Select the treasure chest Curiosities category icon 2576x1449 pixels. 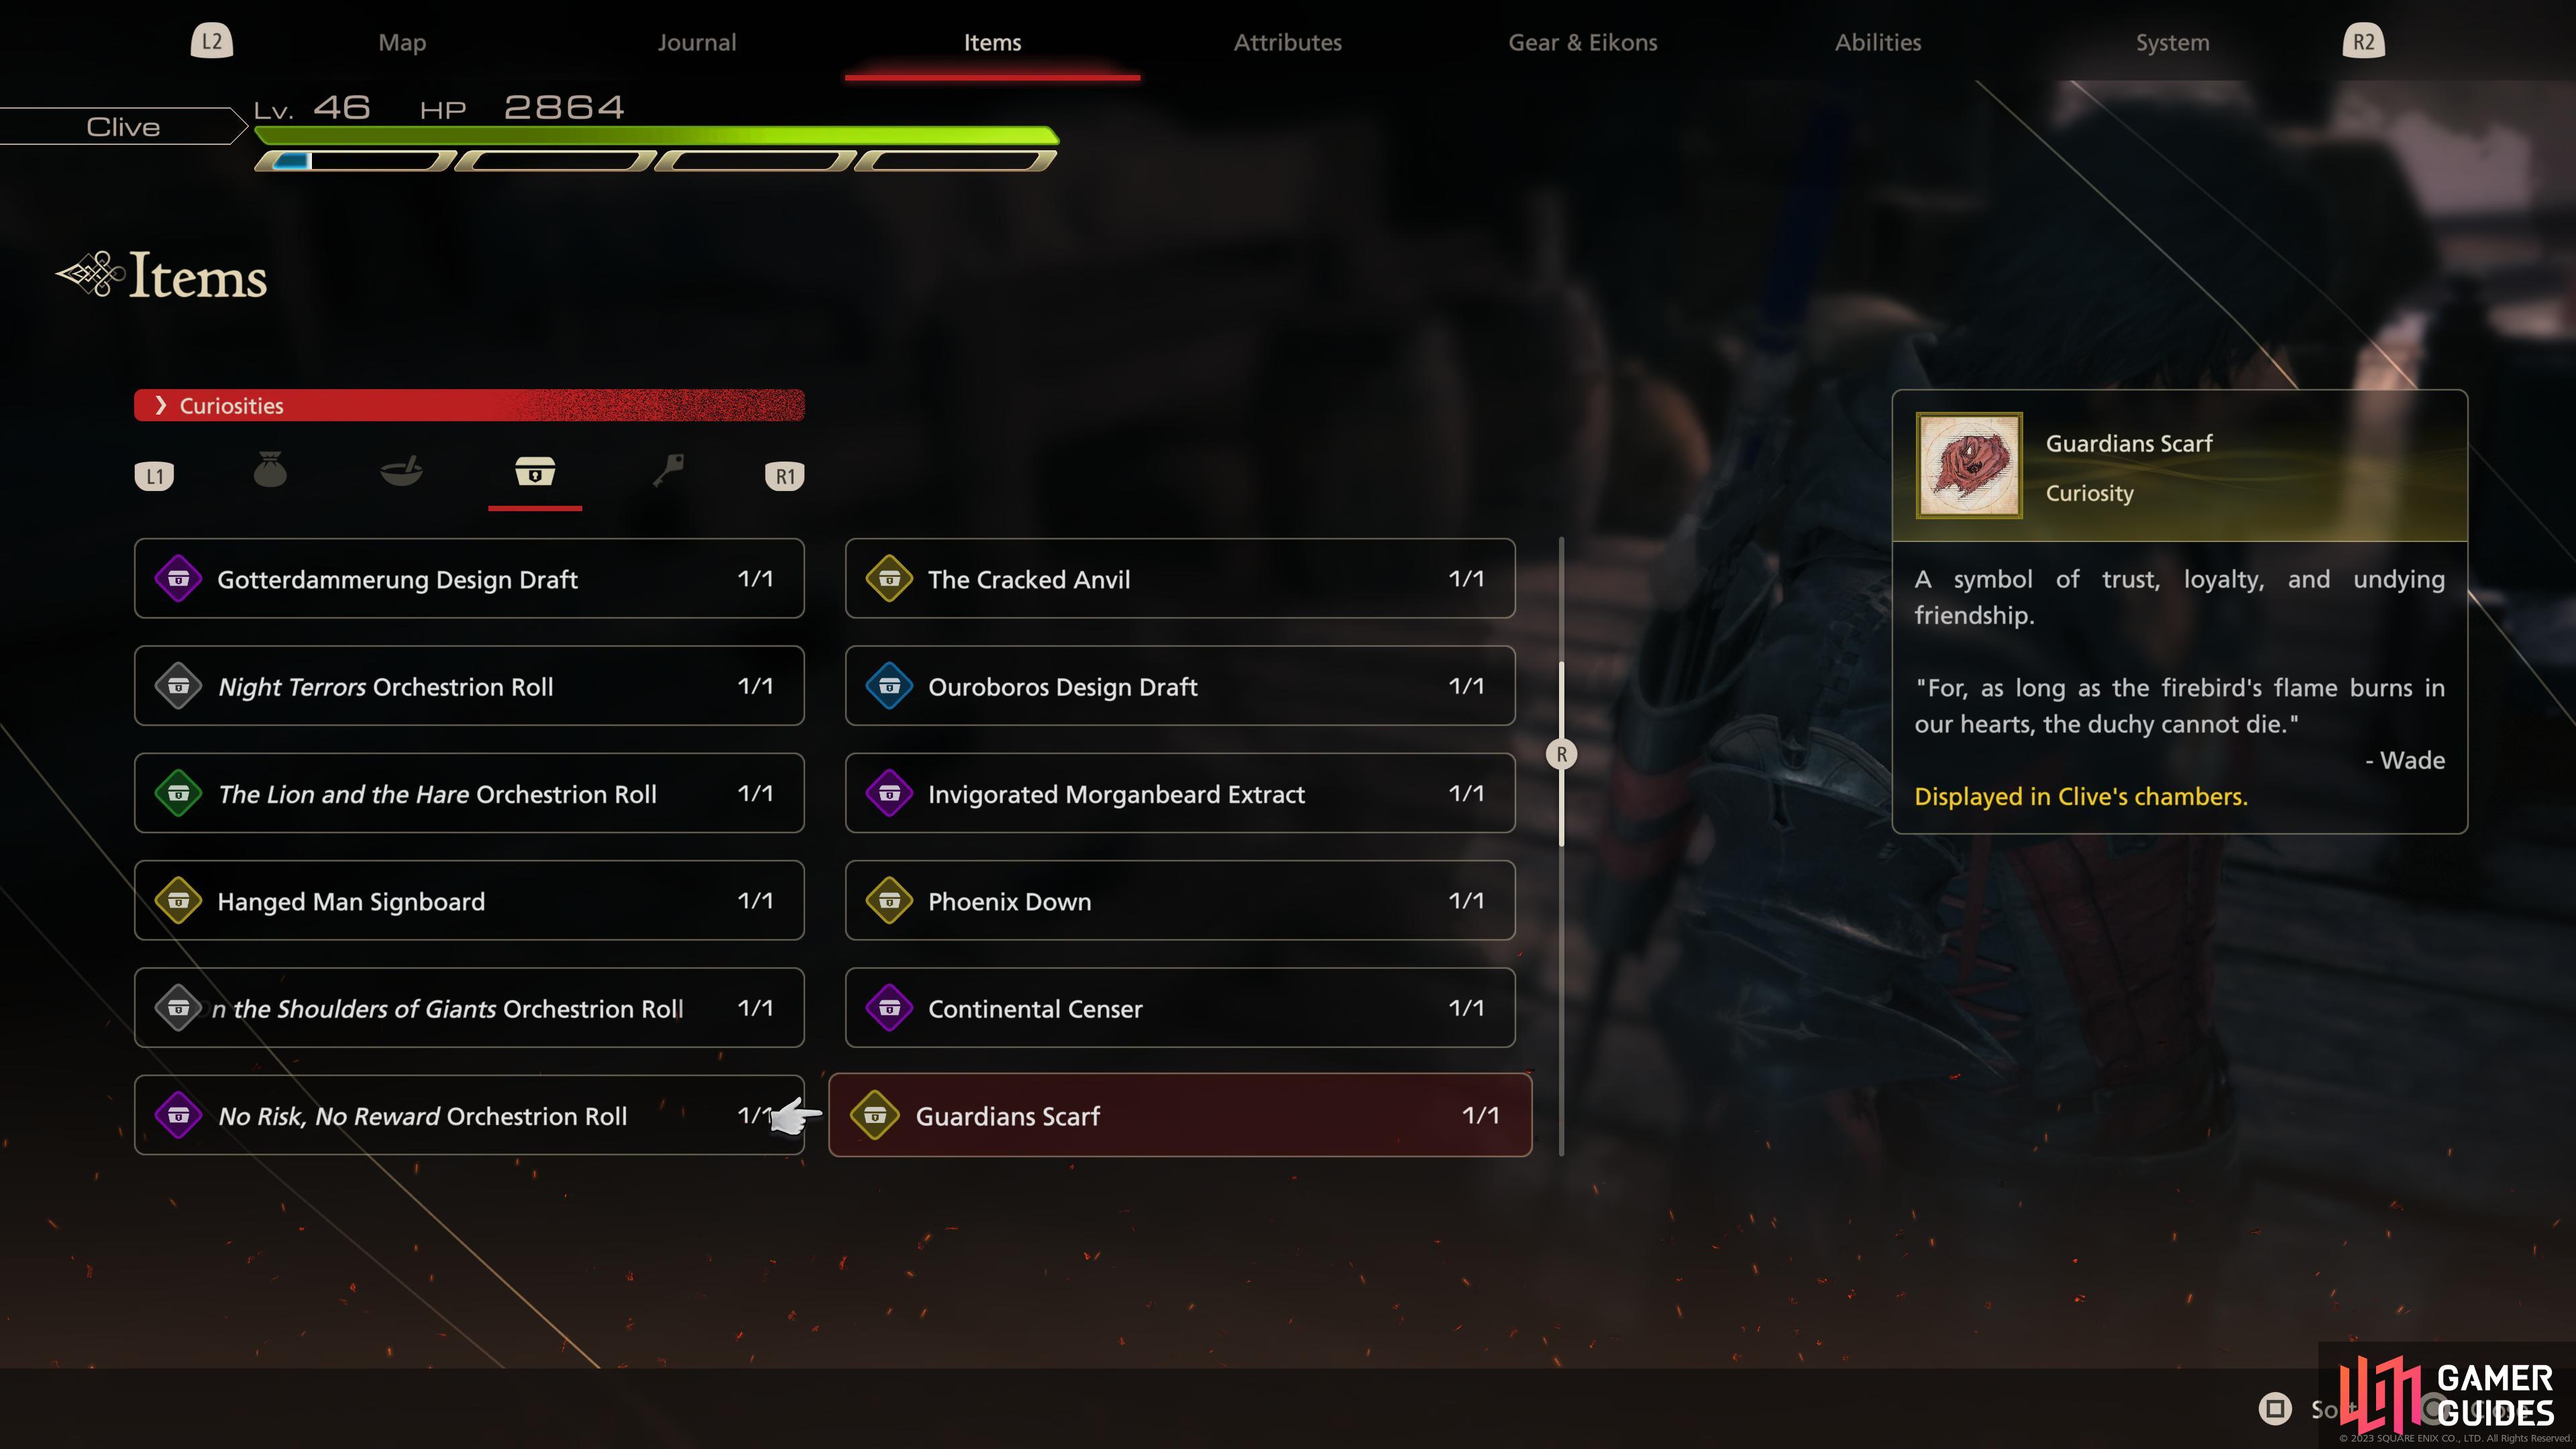pos(535,471)
